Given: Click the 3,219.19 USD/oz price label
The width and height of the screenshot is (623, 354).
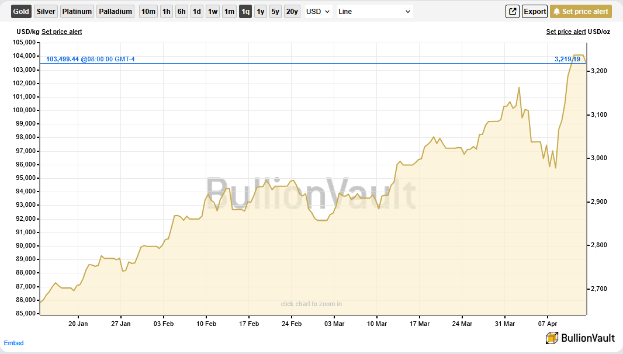Looking at the screenshot, I should tap(567, 59).
